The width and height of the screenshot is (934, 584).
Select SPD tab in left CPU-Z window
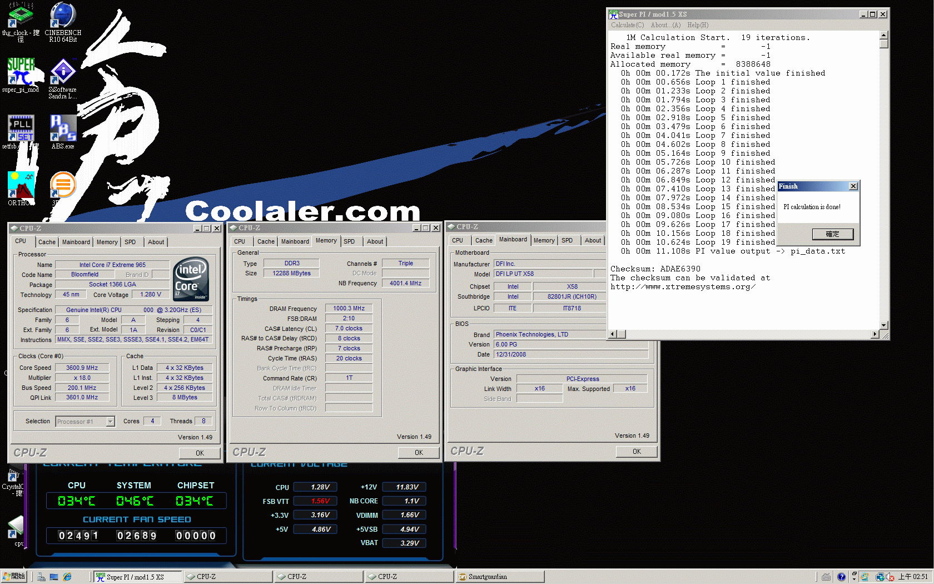130,242
